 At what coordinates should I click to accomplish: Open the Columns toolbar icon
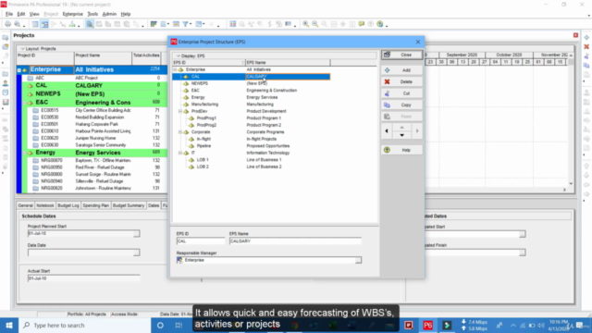click(x=164, y=24)
